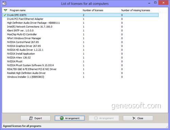170x130 pixels.
Task: Select the D-Link DFE-530TX row
Action: (x=80, y=15)
